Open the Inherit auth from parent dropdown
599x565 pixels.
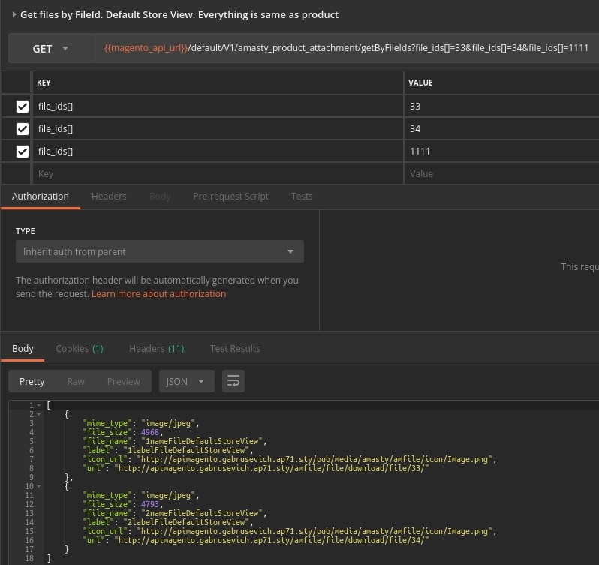(159, 251)
